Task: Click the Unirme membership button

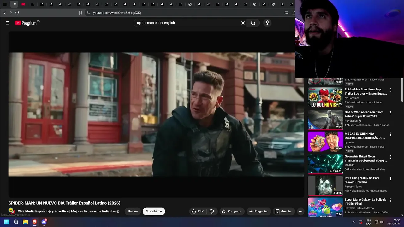Action: pyautogui.click(x=133, y=211)
